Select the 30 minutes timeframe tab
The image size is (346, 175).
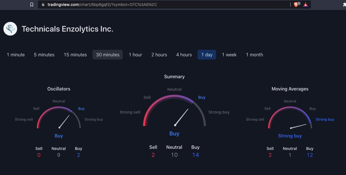(108, 55)
